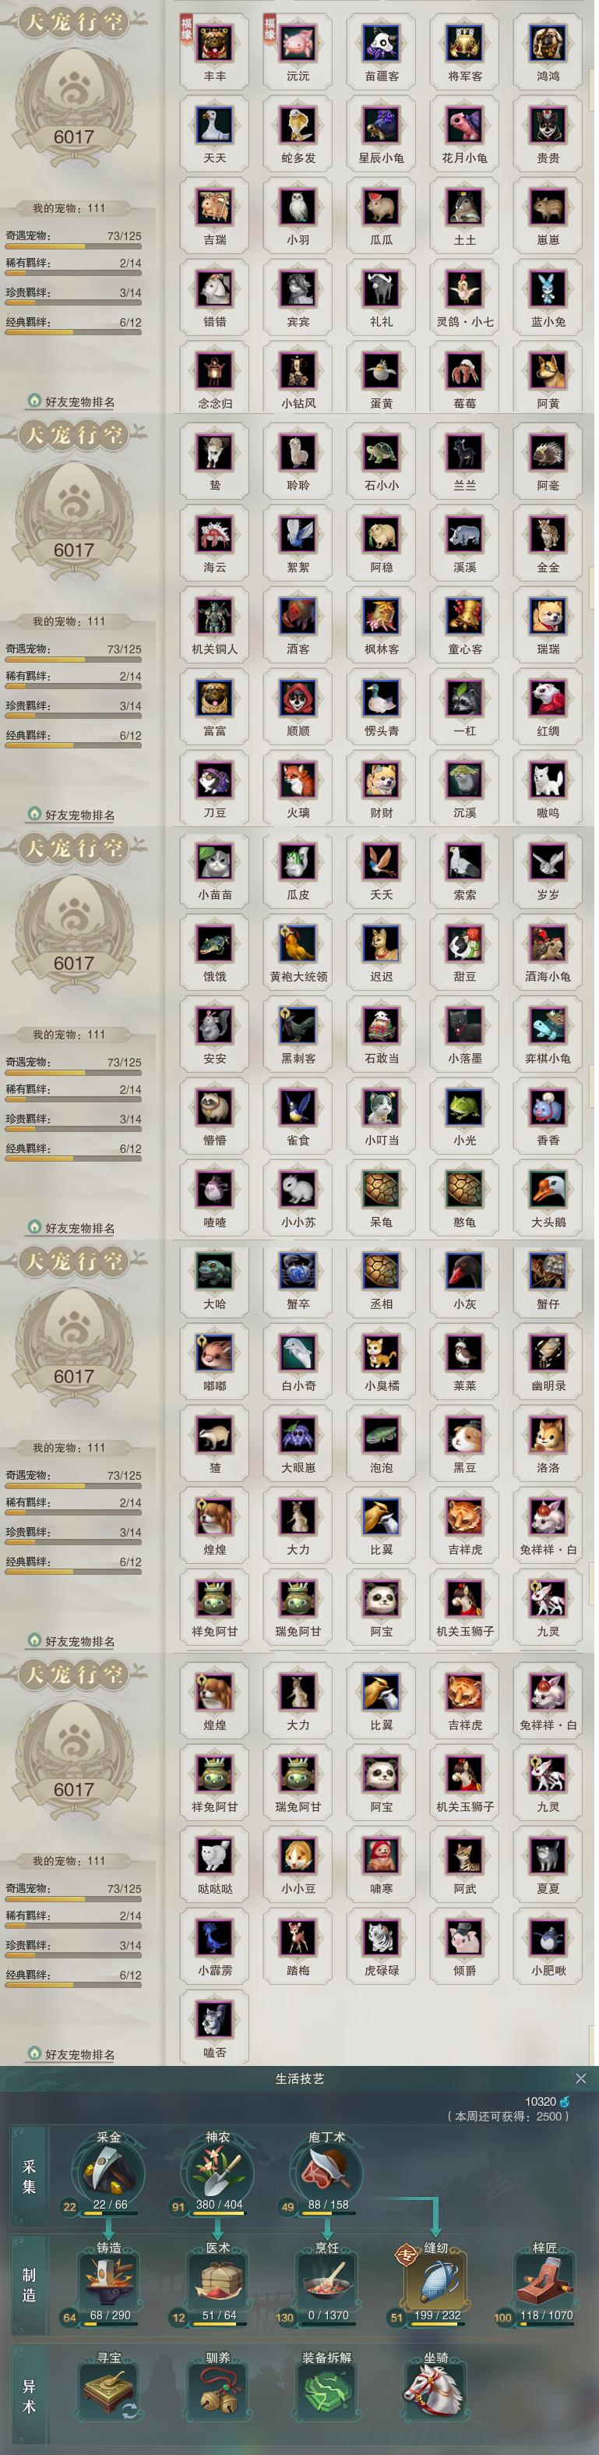The image size is (599, 2455).
Task: Close the 生活技艺 panel
Action: pos(581,2078)
